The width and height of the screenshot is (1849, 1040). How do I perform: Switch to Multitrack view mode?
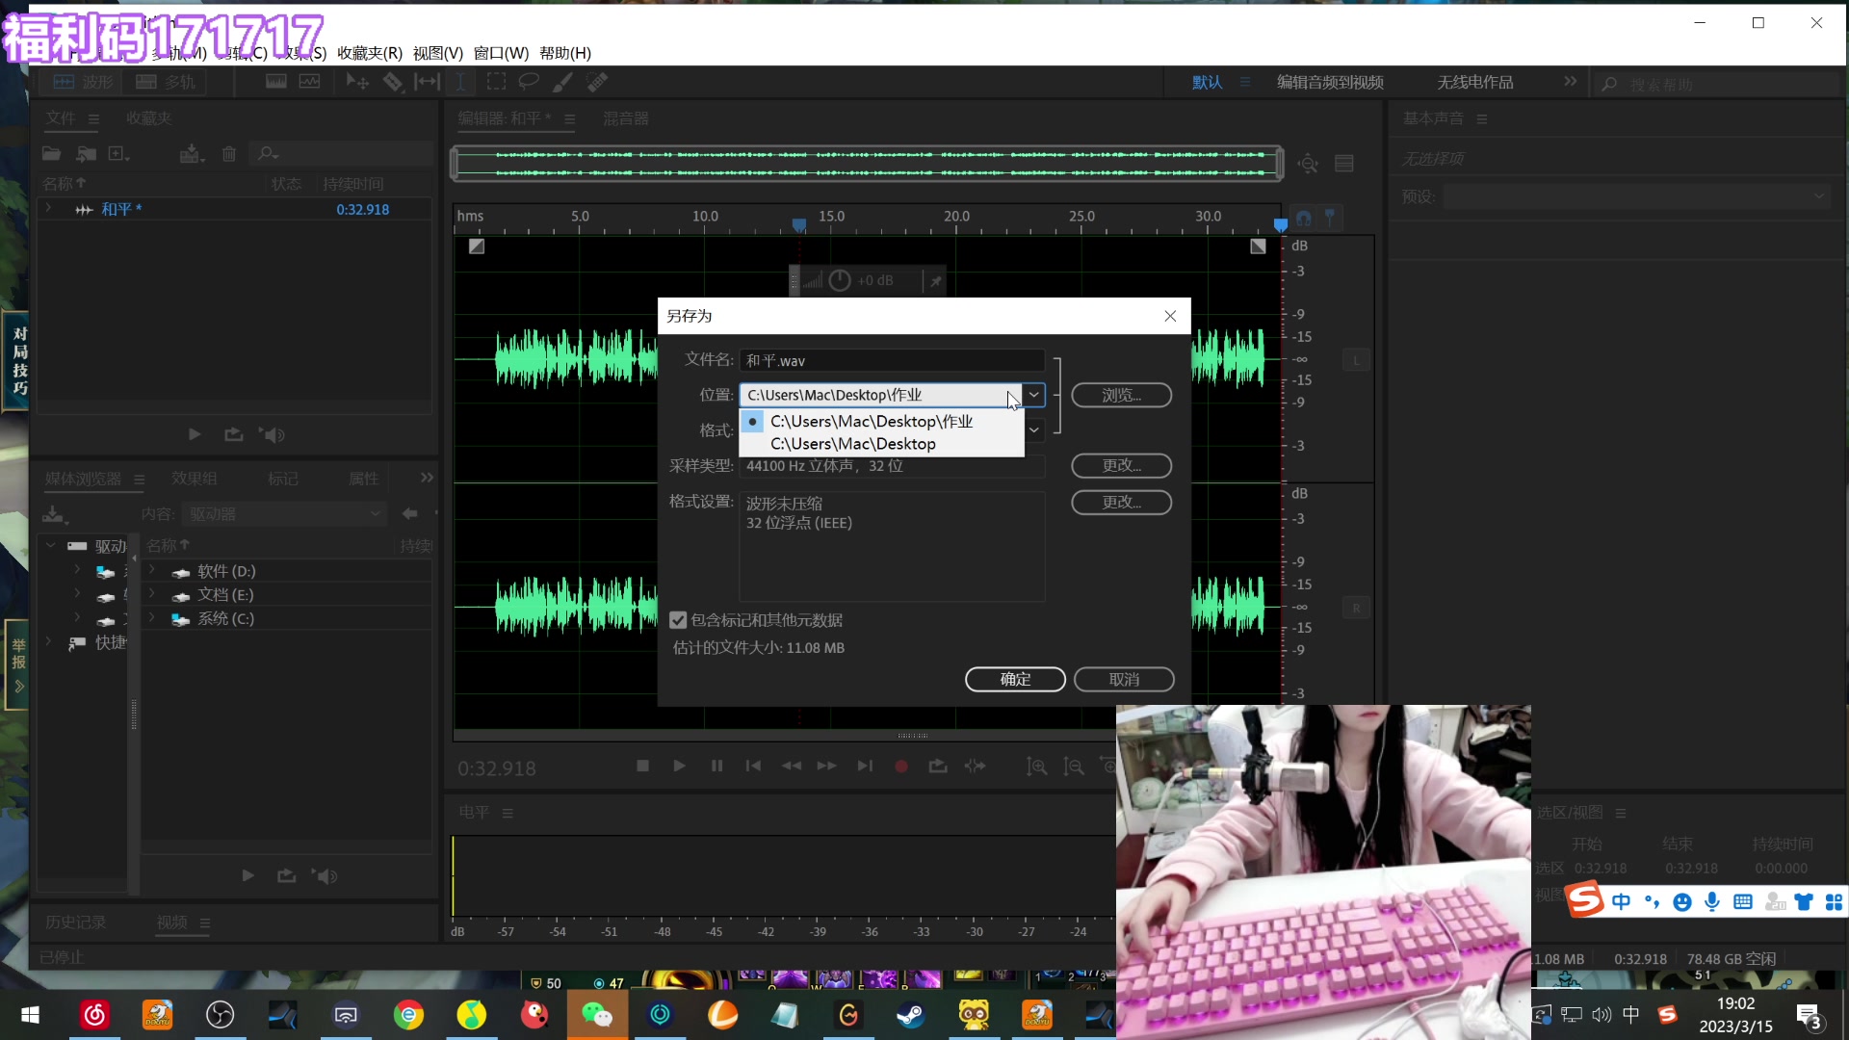166,82
